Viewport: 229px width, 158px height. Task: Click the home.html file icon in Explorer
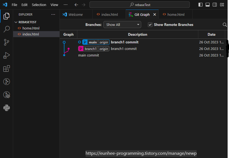[x=19, y=28]
